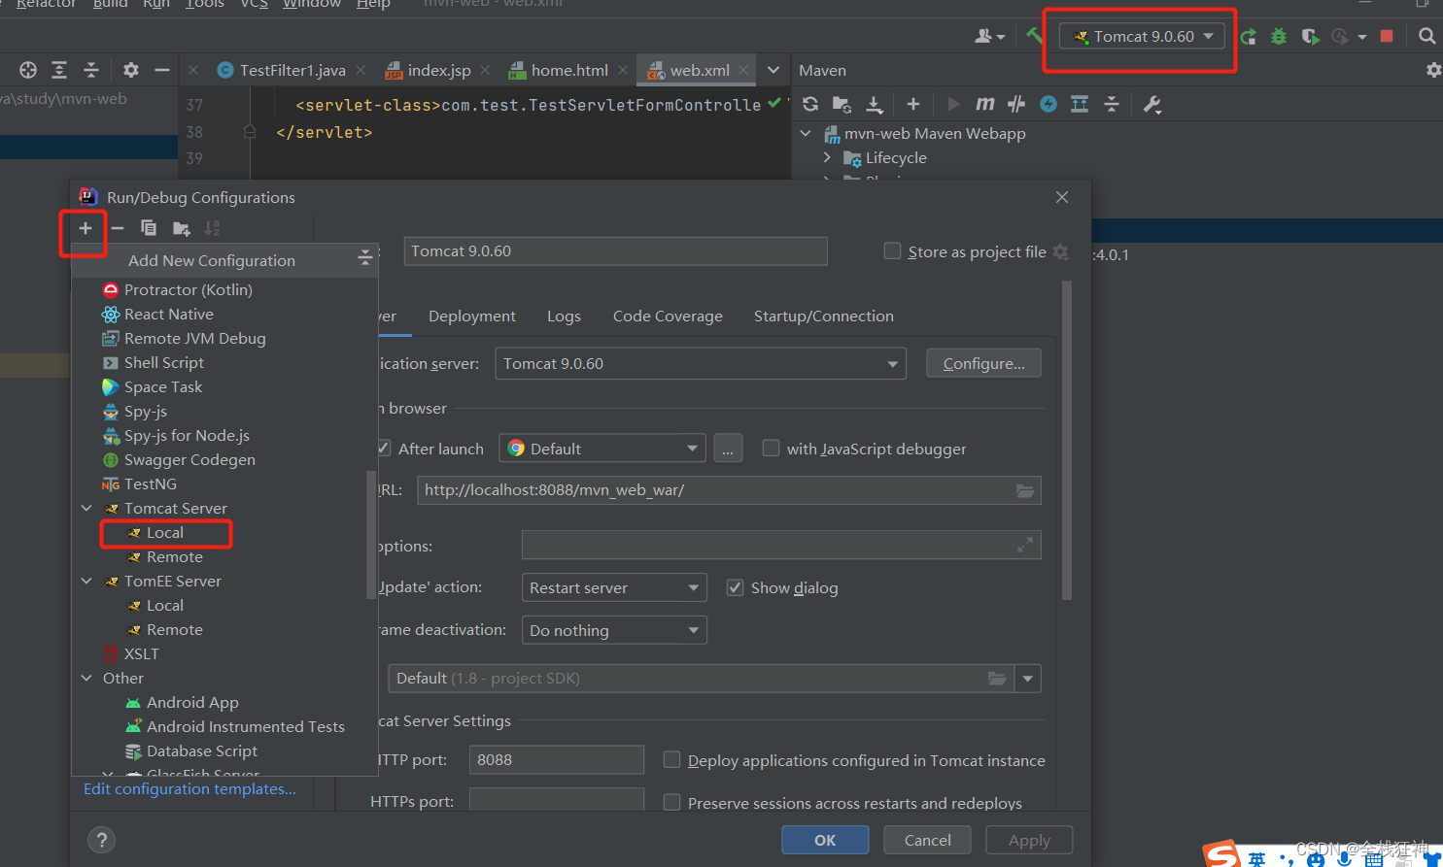Click the Maven Add Project plus icon
1443x867 pixels.
click(x=912, y=104)
